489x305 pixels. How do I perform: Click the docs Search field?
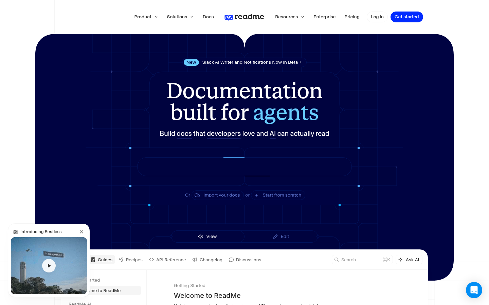tap(362, 260)
